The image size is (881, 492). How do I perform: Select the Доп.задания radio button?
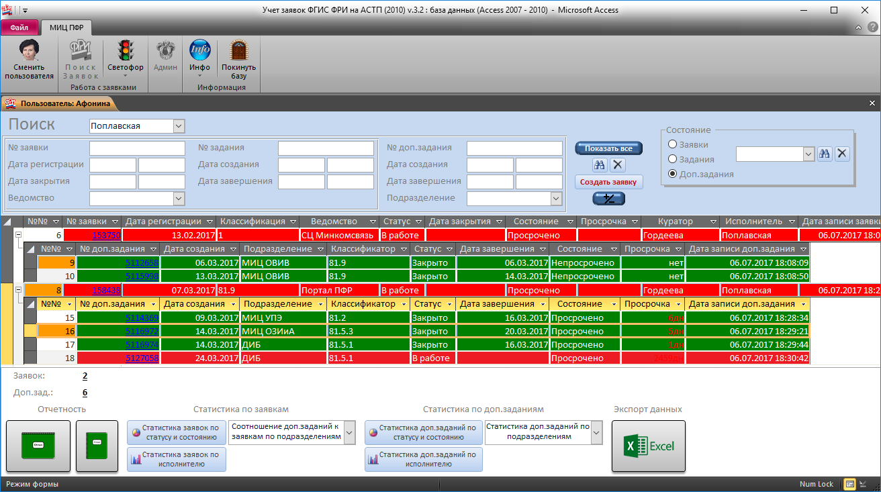672,174
